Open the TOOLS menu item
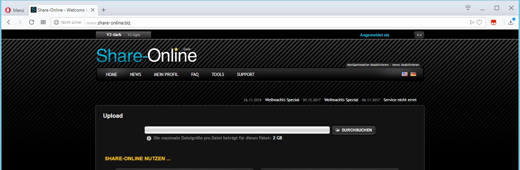Viewport: 520px width, 170px height. (x=218, y=75)
